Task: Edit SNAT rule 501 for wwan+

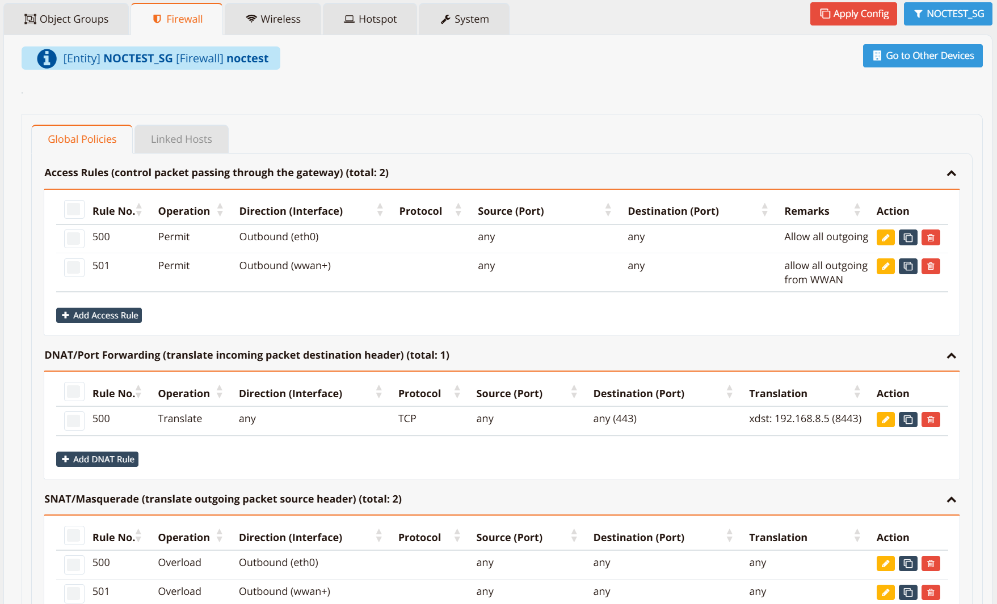Action: coord(885,593)
